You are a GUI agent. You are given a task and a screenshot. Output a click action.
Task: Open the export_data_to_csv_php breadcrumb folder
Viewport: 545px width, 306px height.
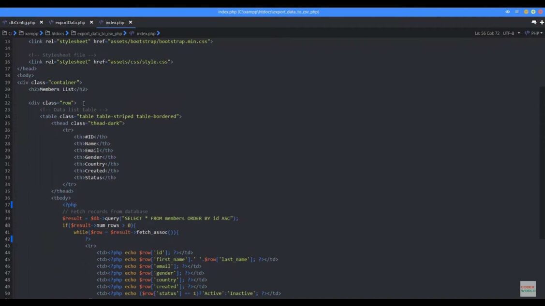pyautogui.click(x=100, y=34)
